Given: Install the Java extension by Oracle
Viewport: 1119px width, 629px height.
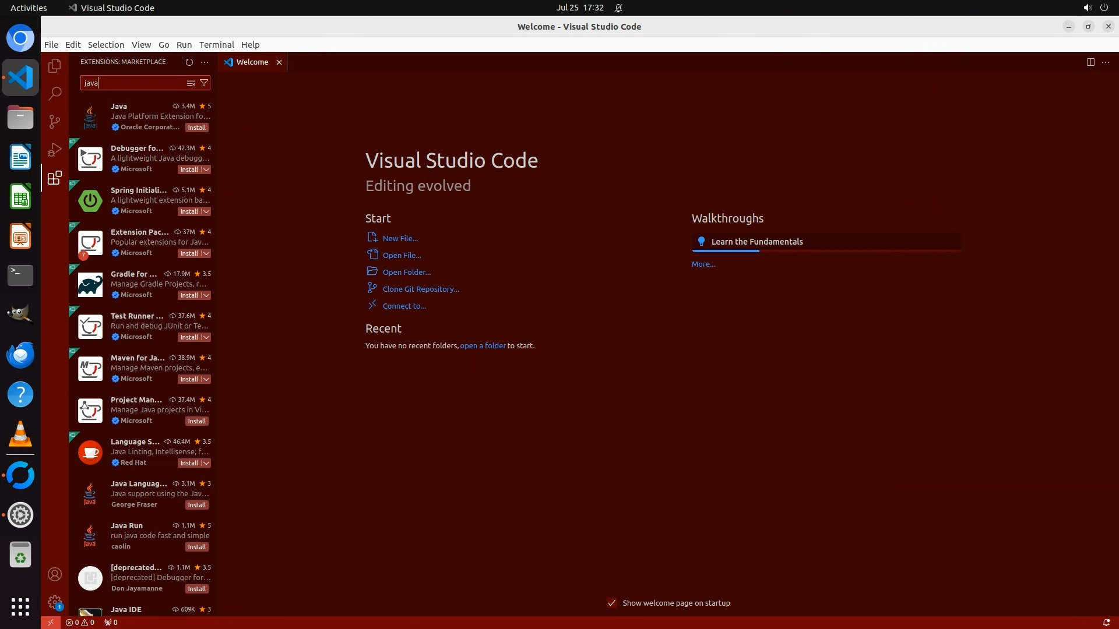Looking at the screenshot, I should [196, 128].
